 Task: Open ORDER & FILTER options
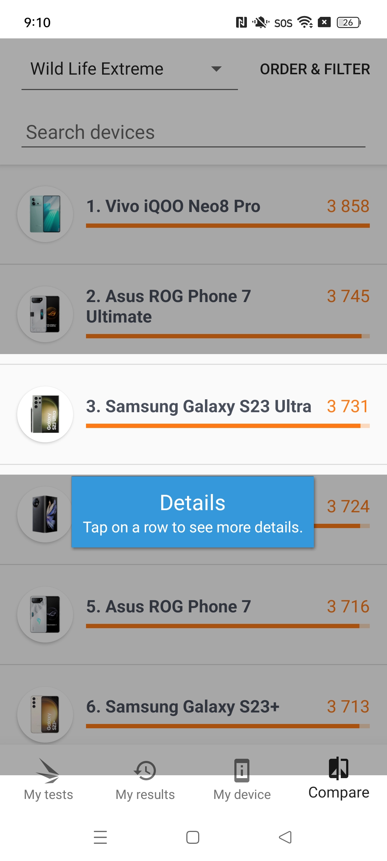tap(315, 69)
